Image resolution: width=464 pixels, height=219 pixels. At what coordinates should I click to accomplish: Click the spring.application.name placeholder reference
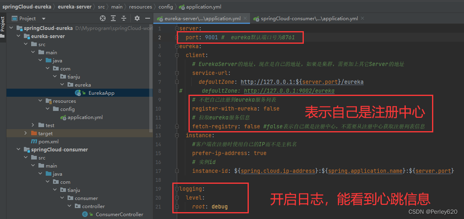tap(366, 171)
